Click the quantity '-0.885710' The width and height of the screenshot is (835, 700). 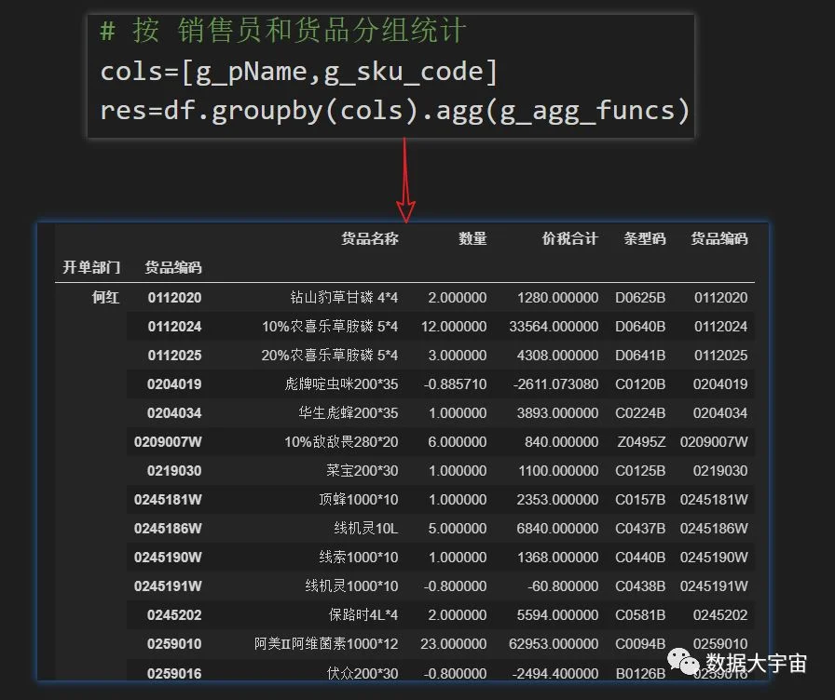(456, 384)
